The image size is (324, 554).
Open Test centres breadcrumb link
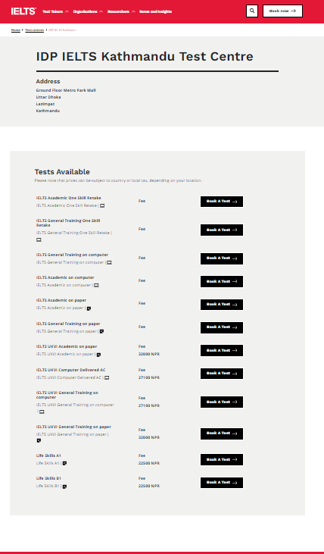click(35, 30)
